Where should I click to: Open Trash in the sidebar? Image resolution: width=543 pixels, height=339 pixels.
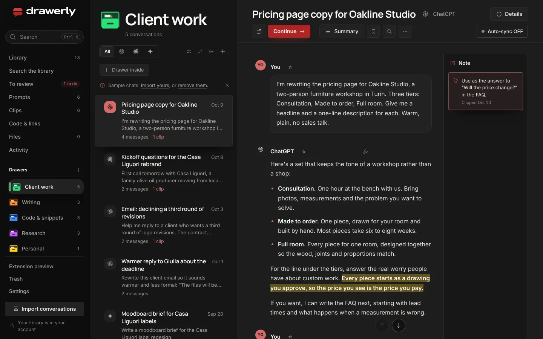click(x=44, y=279)
